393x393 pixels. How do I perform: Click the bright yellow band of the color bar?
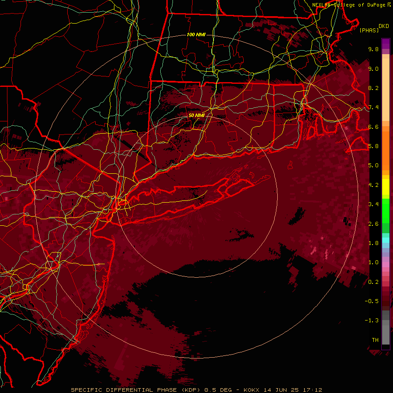[386, 187]
